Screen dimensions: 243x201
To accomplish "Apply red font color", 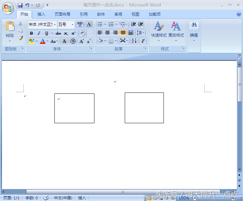I will 43,41.
